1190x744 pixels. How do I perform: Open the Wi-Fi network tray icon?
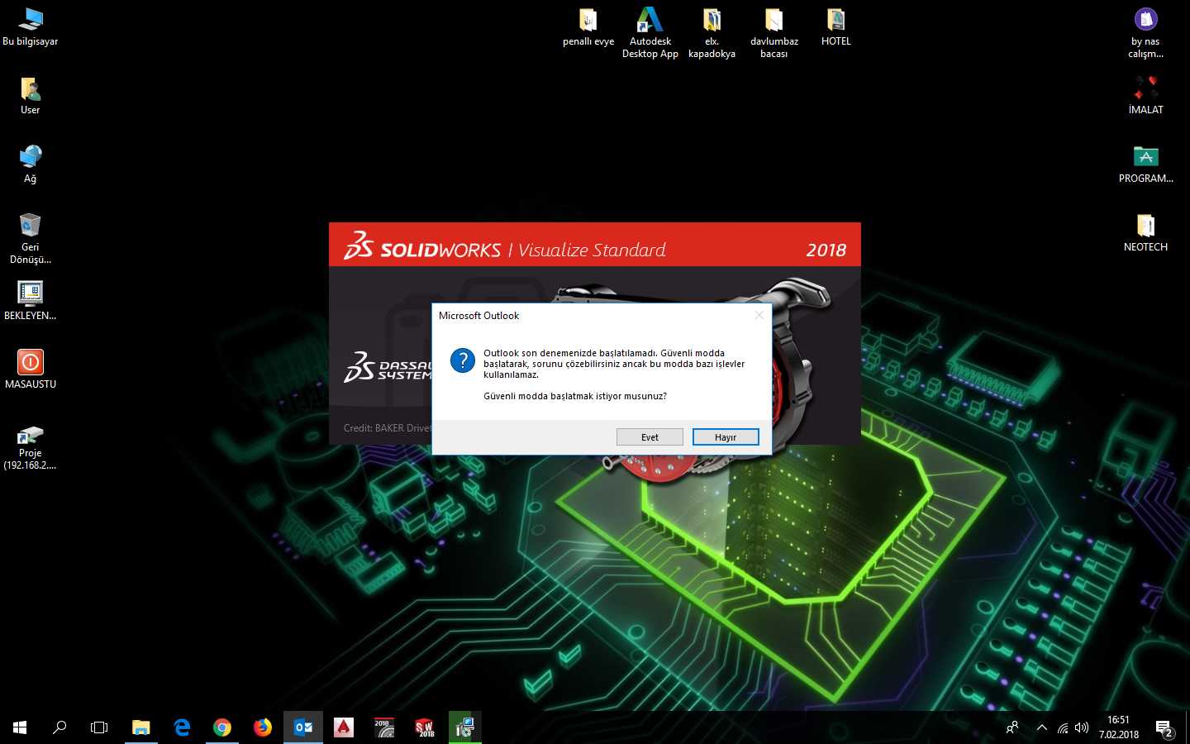coord(1063,727)
